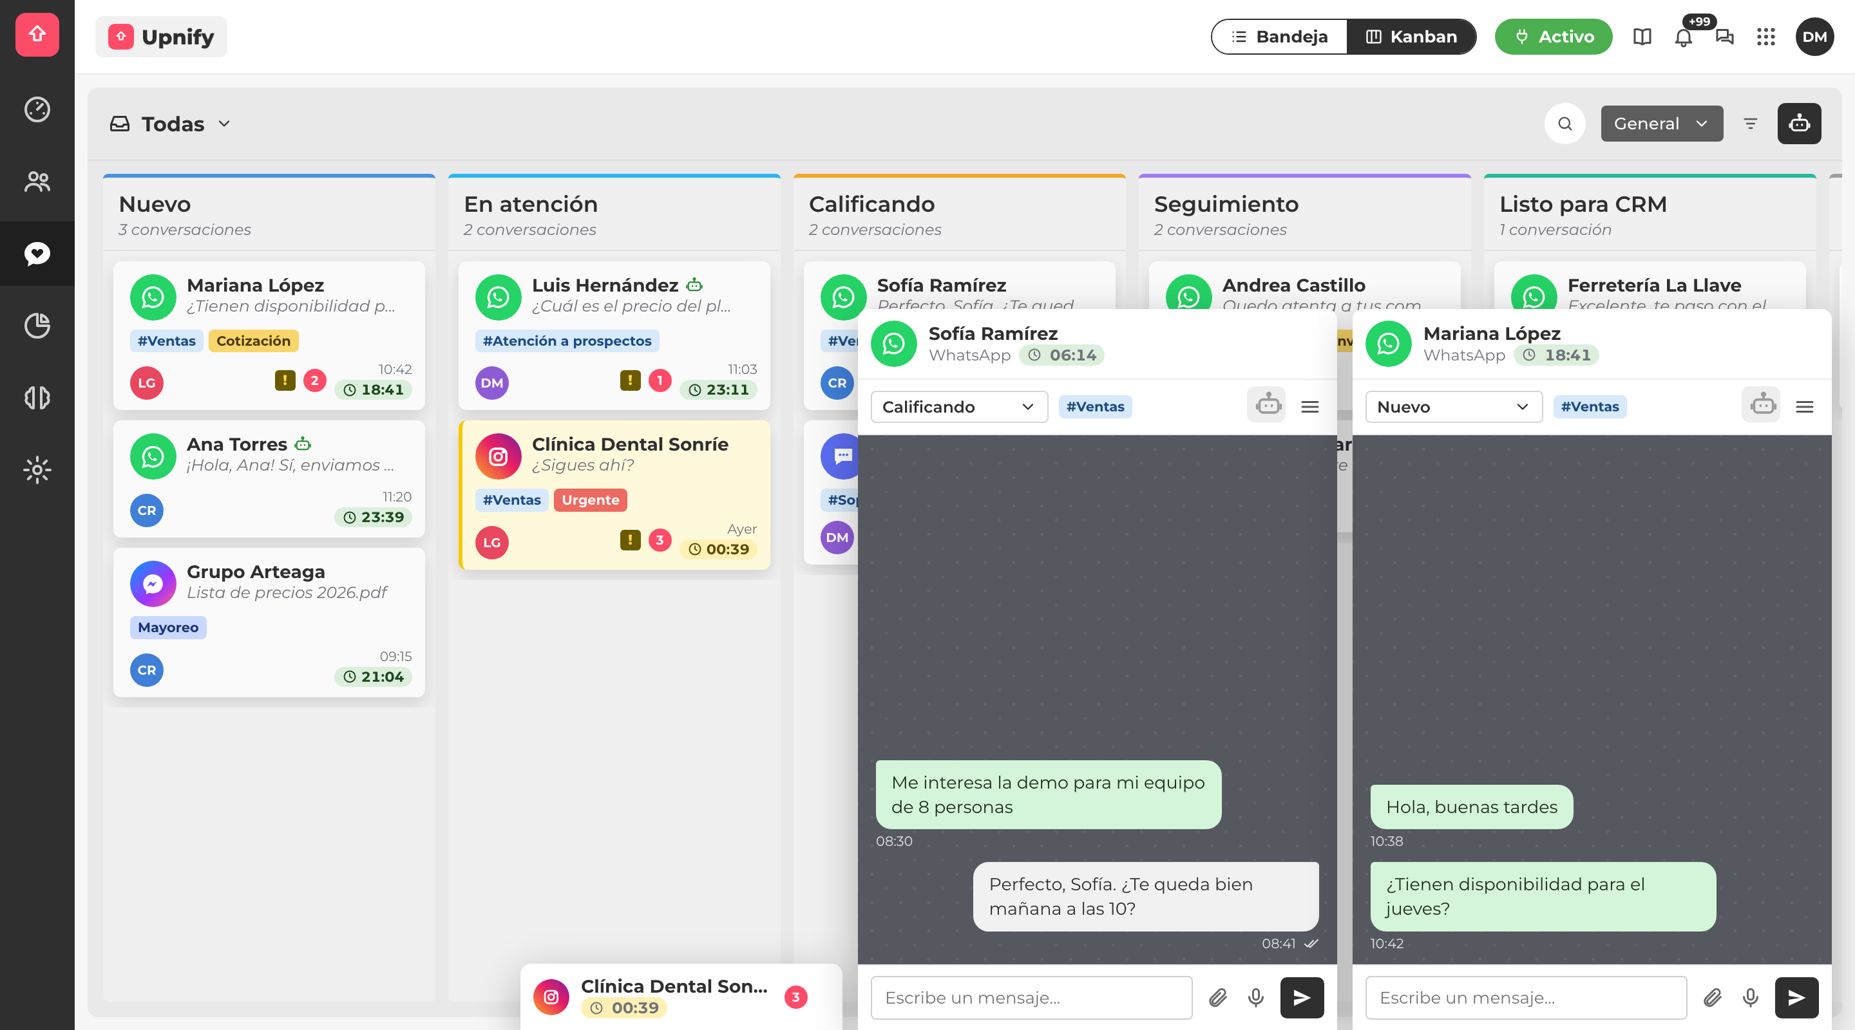The width and height of the screenshot is (1855, 1030).
Task: Open hamburger menu in Sofía Ramírez chat
Action: click(1310, 407)
